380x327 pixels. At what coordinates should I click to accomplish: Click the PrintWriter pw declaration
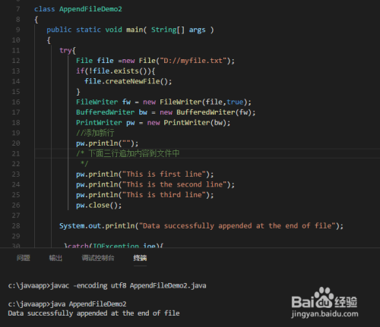pos(153,123)
